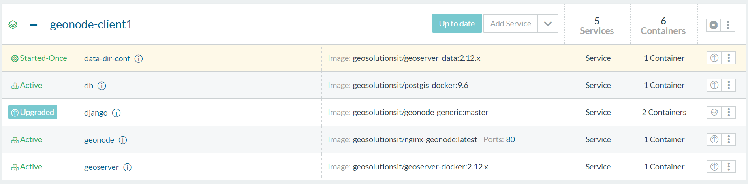748x184 pixels.
Task: Click the Add Service button
Action: (x=510, y=24)
